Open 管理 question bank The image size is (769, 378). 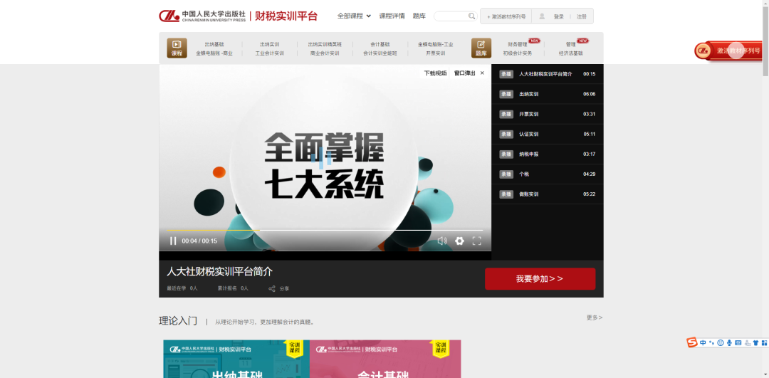pos(571,44)
